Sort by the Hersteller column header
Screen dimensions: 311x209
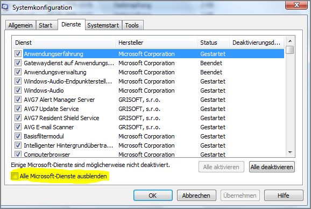tap(156, 43)
